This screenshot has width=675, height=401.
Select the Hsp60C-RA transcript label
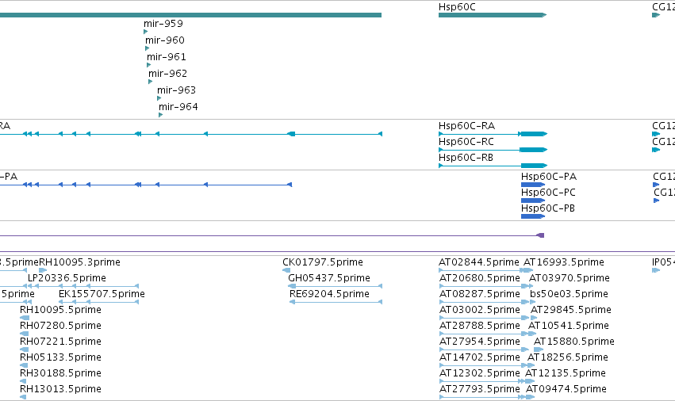pyautogui.click(x=466, y=126)
